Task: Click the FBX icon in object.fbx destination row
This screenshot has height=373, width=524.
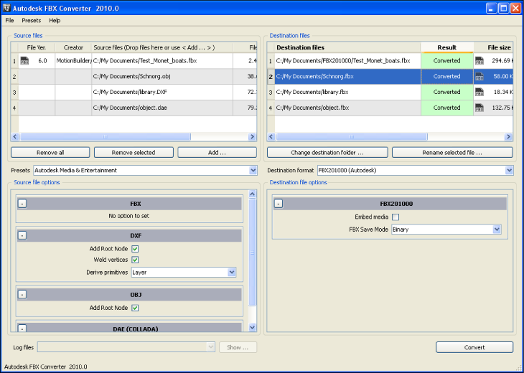Action: click(479, 108)
